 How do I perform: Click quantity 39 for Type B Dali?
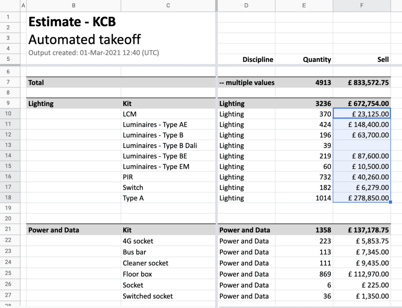[304, 146]
